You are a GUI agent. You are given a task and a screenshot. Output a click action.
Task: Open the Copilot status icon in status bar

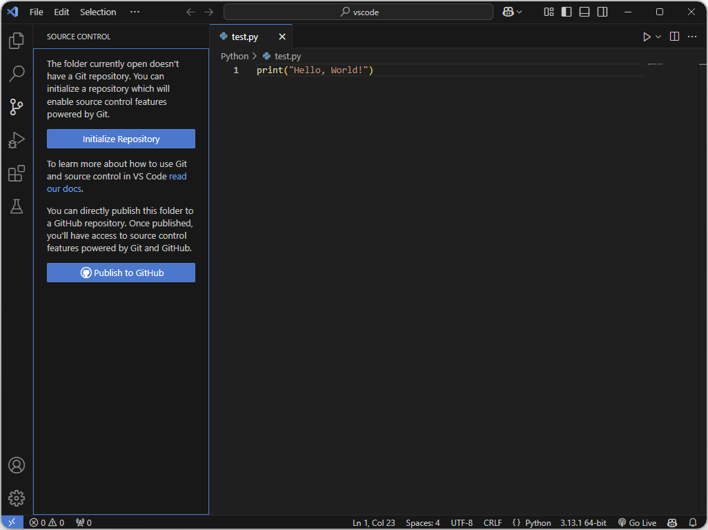(x=672, y=523)
